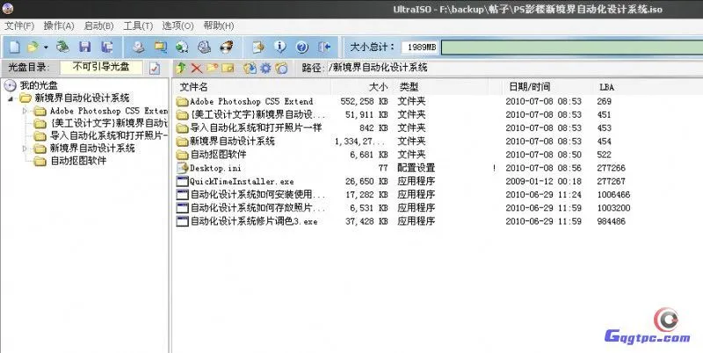Expand 新境界自动设计系统 subfolder tree arrow
This screenshot has height=353, width=703.
[25, 148]
